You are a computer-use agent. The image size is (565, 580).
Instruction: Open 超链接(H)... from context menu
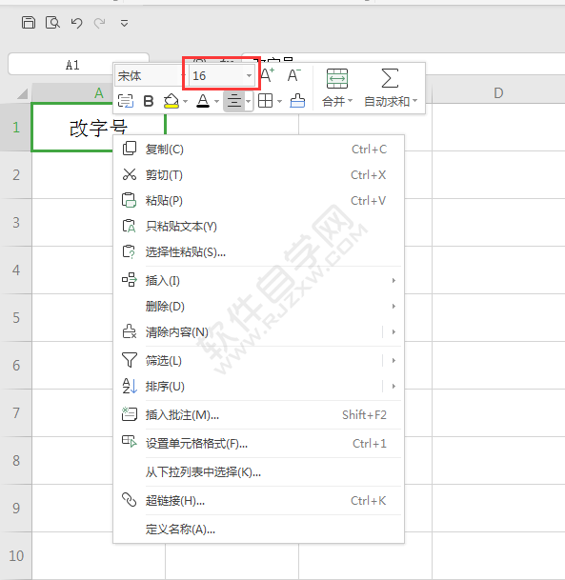pyautogui.click(x=258, y=500)
